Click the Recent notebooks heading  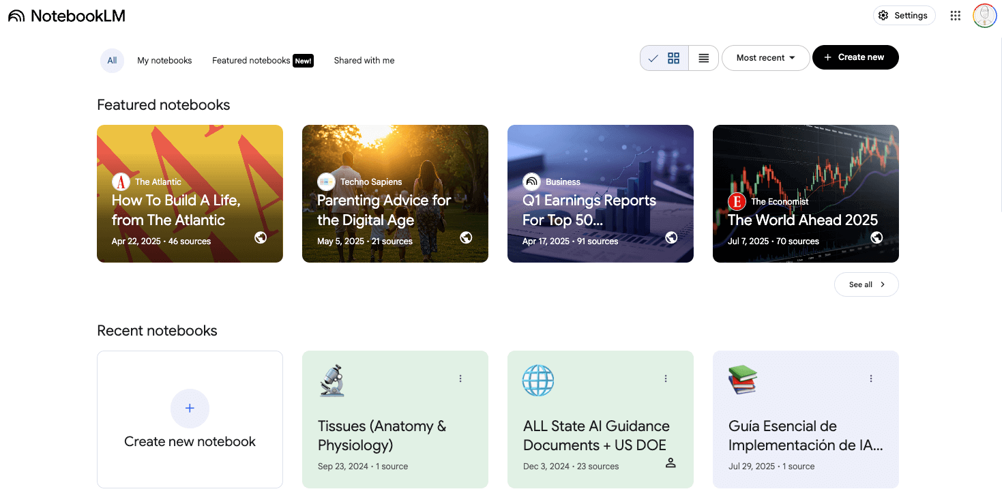[157, 331]
